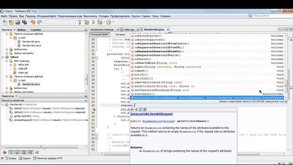Toggle Show Inherited Members filter in Navigator
The height and width of the screenshot is (165, 293).
[5, 153]
